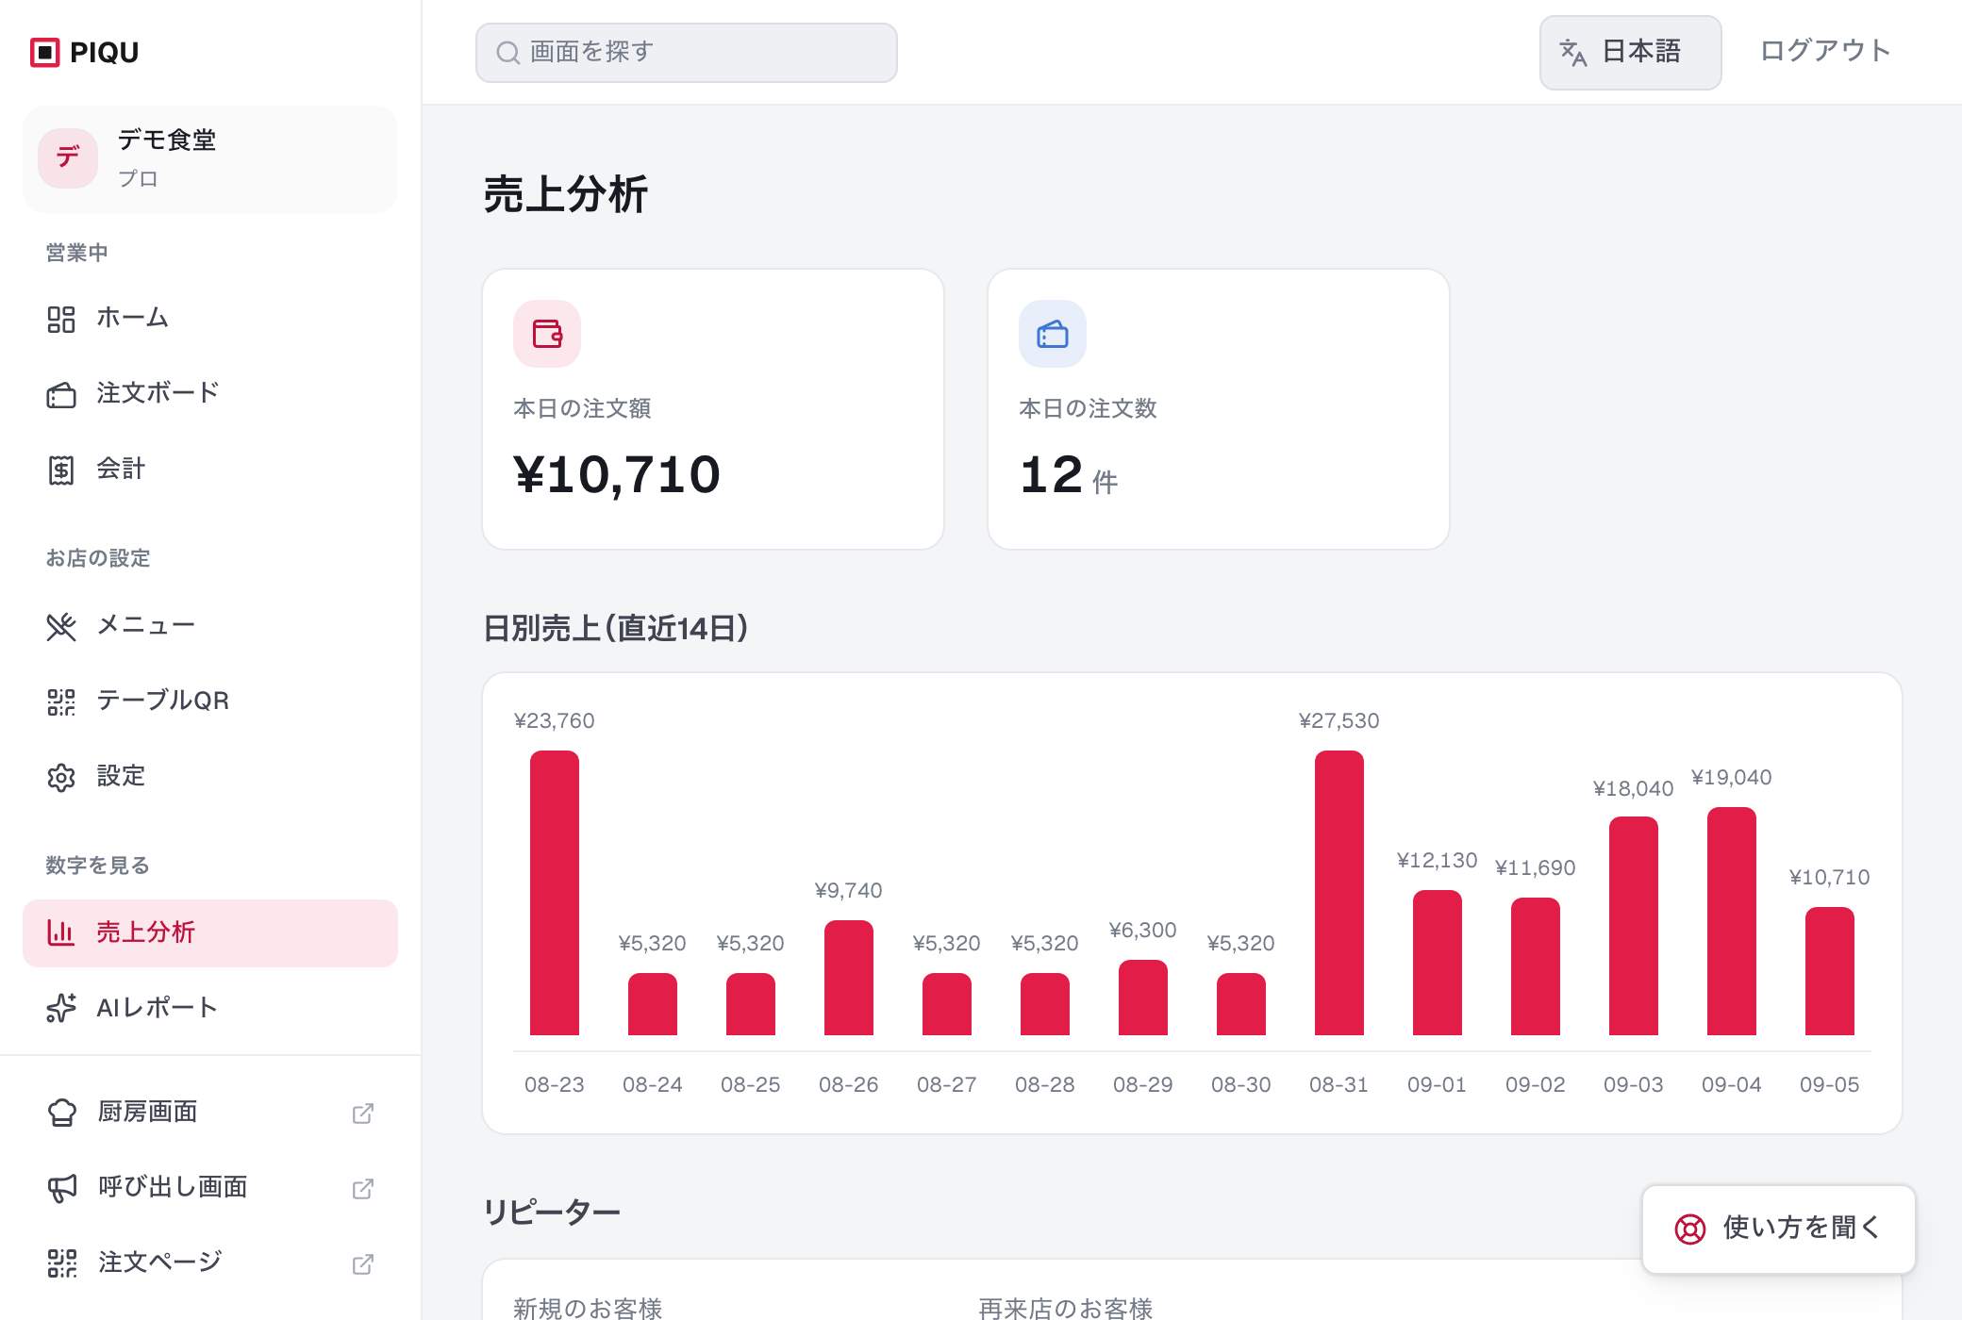Click the メニュー utensils icon

[x=61, y=626]
